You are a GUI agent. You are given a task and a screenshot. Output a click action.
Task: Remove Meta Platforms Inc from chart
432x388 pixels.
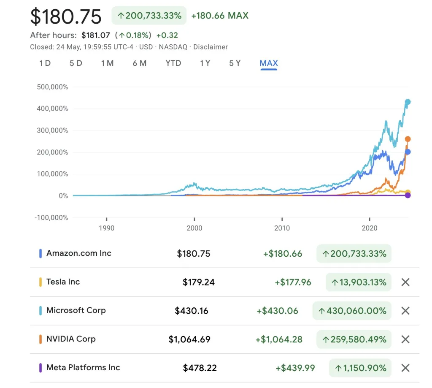point(405,368)
